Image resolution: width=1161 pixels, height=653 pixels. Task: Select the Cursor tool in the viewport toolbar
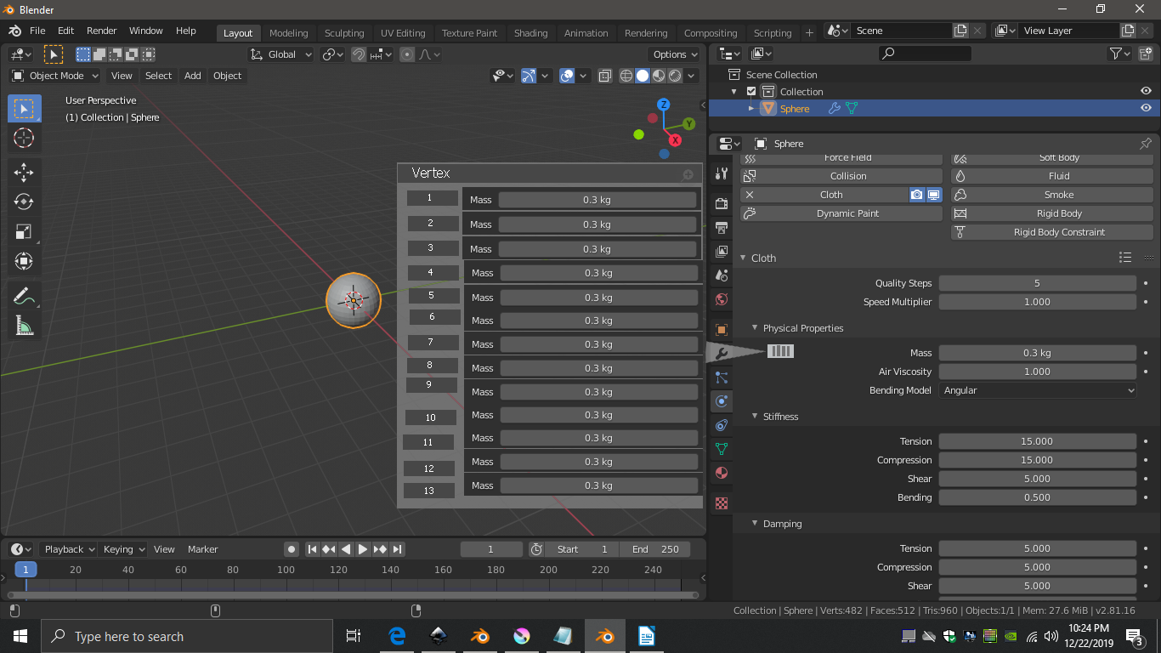[24, 138]
